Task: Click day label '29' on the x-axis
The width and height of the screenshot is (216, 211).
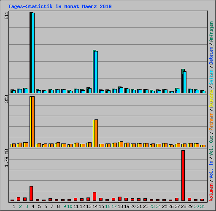Action: point(190,206)
